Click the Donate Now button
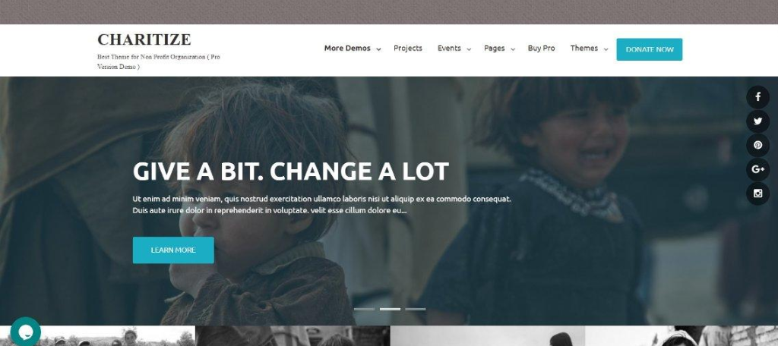Viewport: 778px width, 346px height. click(x=649, y=49)
